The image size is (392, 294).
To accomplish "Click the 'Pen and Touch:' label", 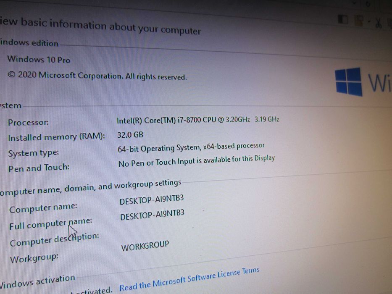I will (39, 168).
